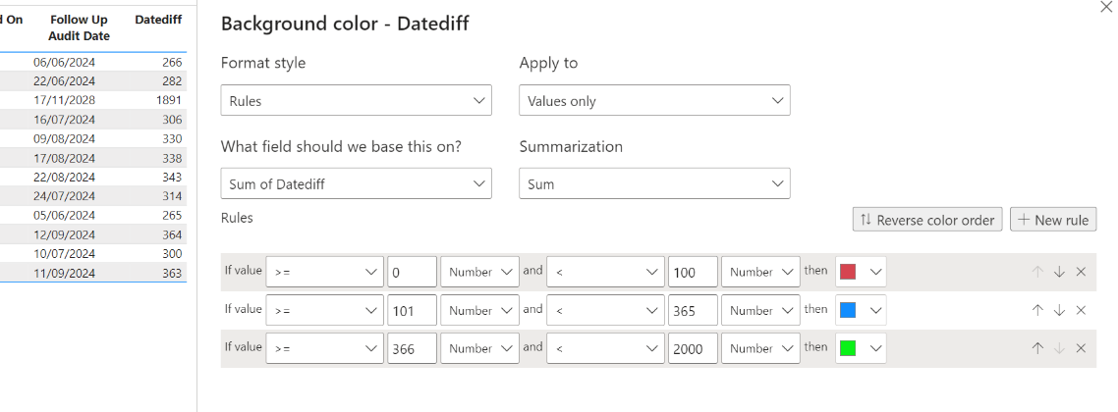Click the input field containing 366
Image resolution: width=1118 pixels, height=412 pixels.
(412, 348)
